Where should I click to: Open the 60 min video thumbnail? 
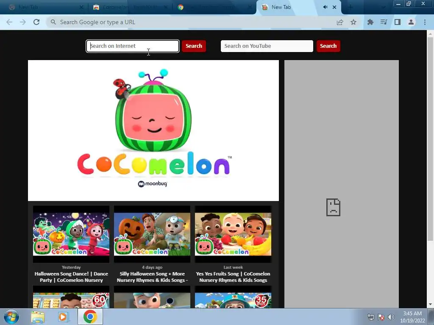[71, 297]
